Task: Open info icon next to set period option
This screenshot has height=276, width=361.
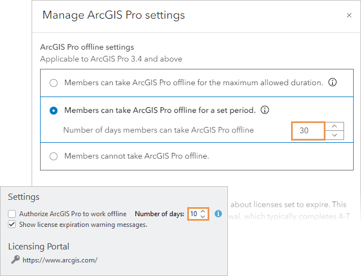Action: [265, 110]
